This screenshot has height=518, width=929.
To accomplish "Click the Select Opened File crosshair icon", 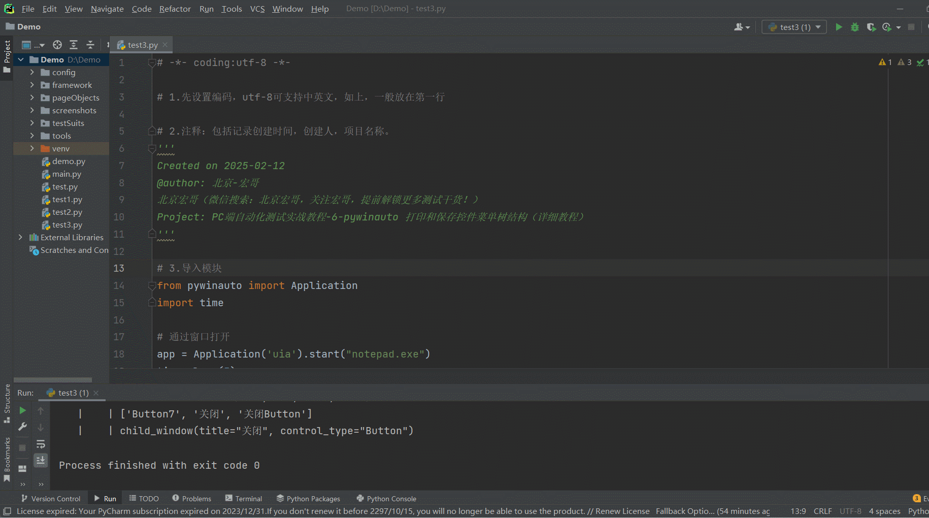I will point(57,45).
